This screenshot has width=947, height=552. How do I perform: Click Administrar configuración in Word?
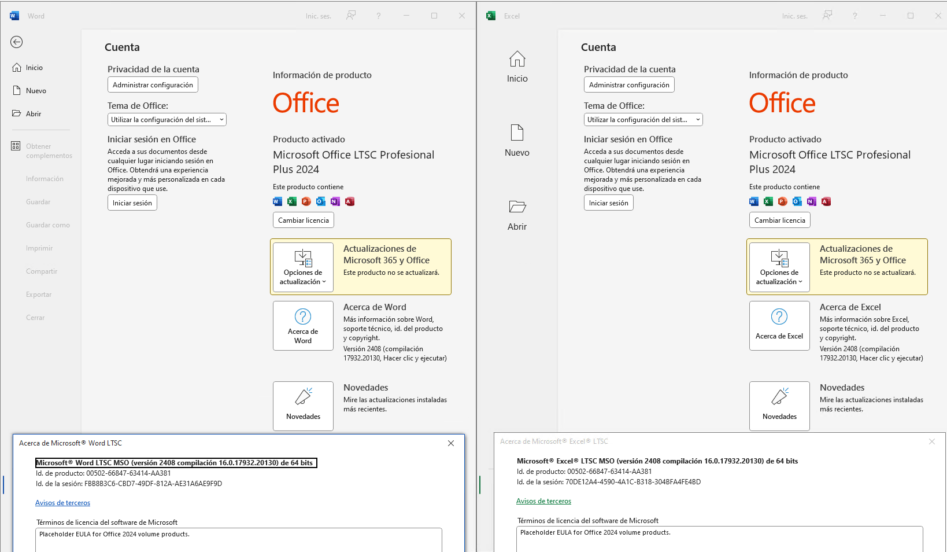tap(153, 84)
